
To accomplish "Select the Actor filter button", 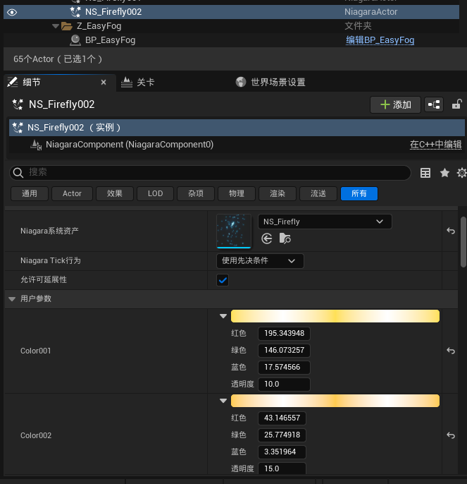I will click(x=72, y=194).
